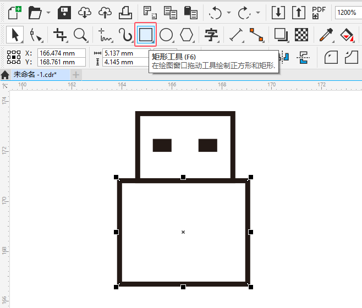Image resolution: width=362 pixels, height=308 pixels.
Task: Click the Export icon
Action: click(299, 13)
